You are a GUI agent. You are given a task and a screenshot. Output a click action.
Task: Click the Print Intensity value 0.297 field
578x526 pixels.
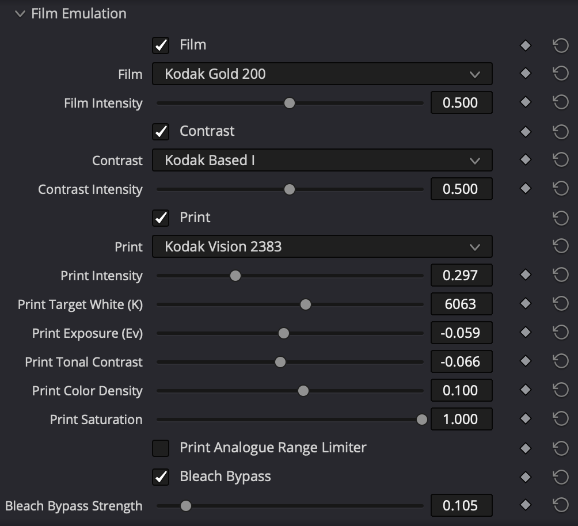point(462,275)
